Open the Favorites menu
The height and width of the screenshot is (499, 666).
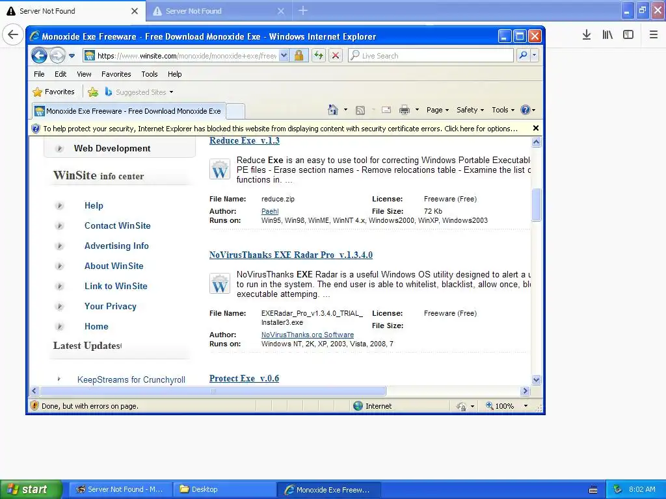tap(116, 74)
